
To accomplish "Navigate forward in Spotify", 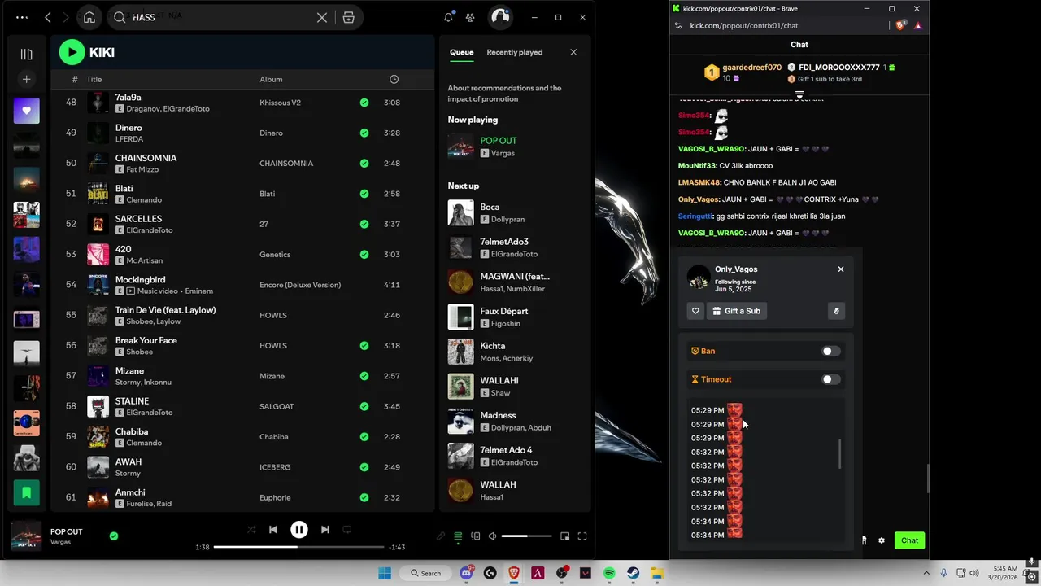I will point(66,17).
